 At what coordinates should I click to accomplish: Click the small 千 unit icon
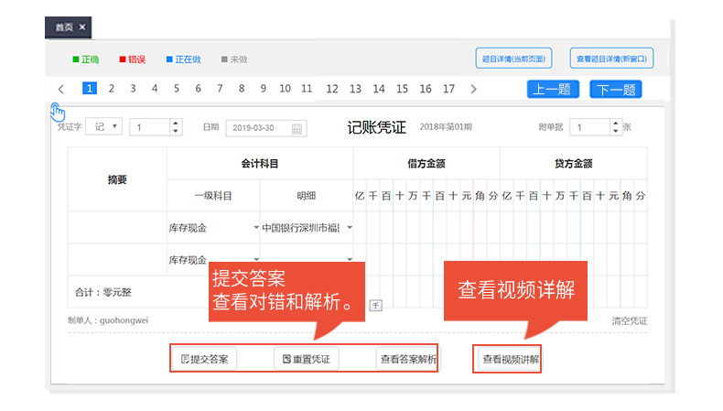tap(376, 306)
